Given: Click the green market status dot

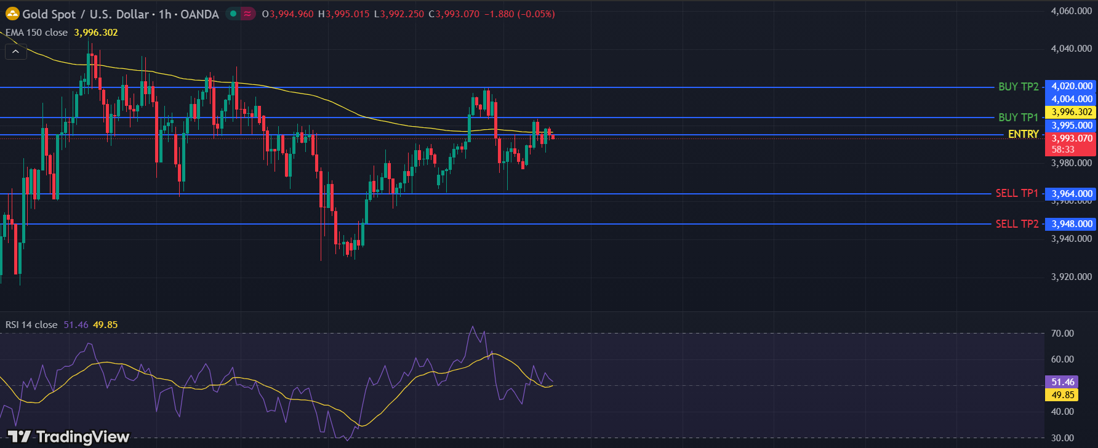Looking at the screenshot, I should coord(233,14).
